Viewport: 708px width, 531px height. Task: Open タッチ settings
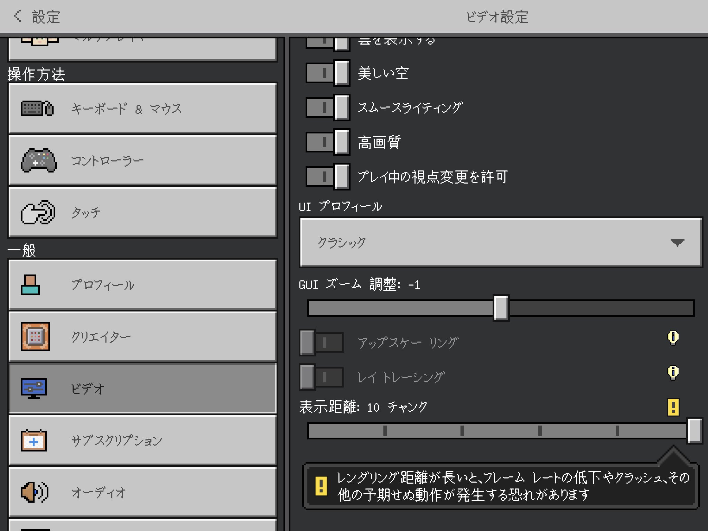click(x=142, y=212)
